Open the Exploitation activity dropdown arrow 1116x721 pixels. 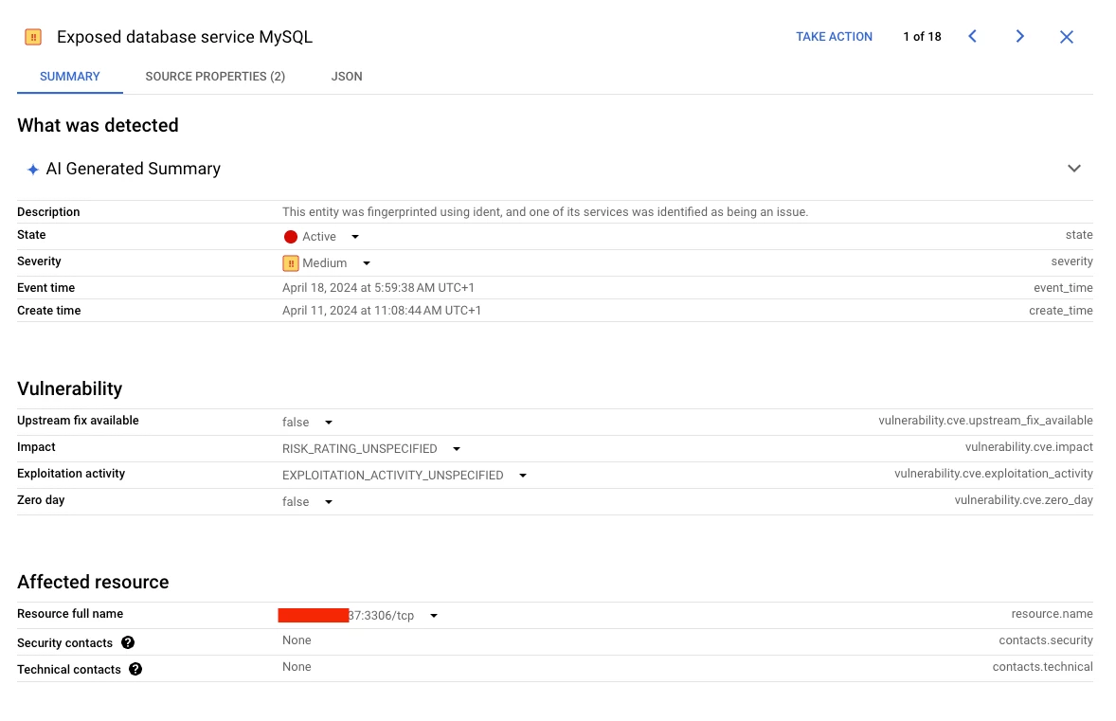pyautogui.click(x=522, y=476)
